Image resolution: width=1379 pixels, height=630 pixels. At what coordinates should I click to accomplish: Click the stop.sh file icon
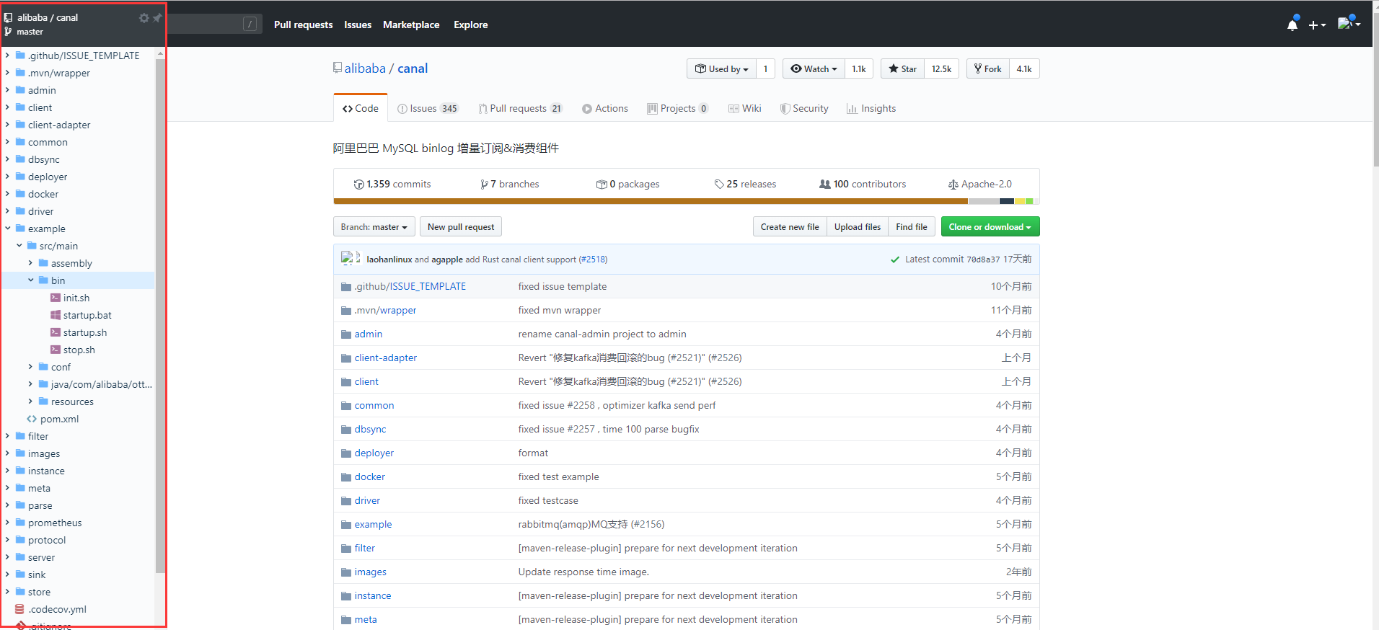56,350
